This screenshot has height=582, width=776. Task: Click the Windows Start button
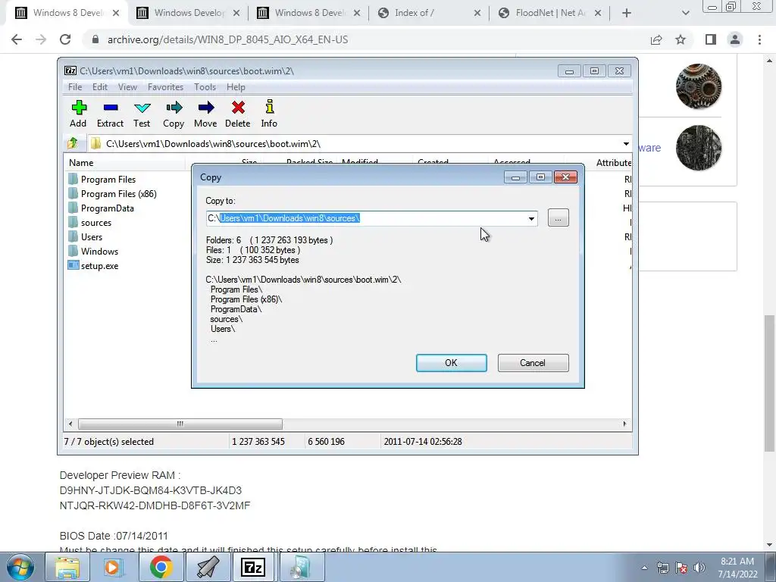[x=20, y=567]
